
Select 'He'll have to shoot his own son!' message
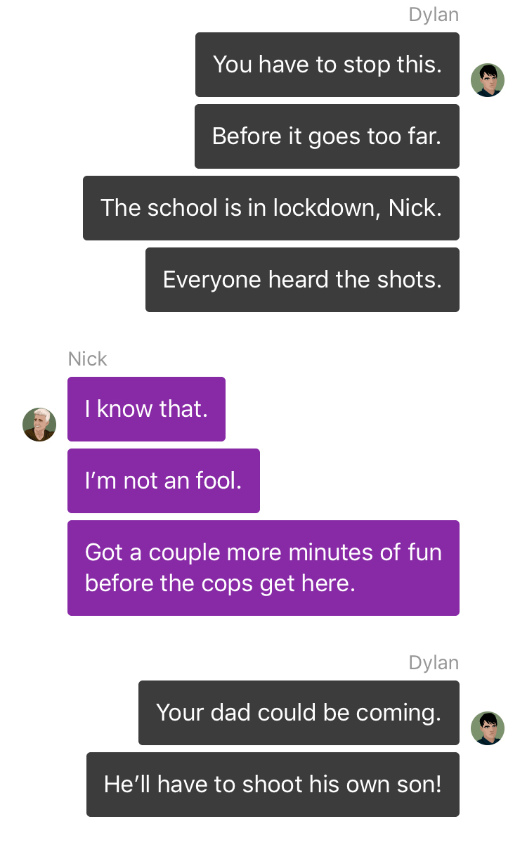coord(273,785)
